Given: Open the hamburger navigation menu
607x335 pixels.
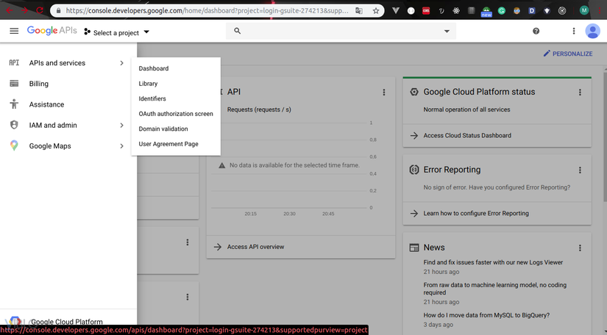Looking at the screenshot, I should click(14, 31).
